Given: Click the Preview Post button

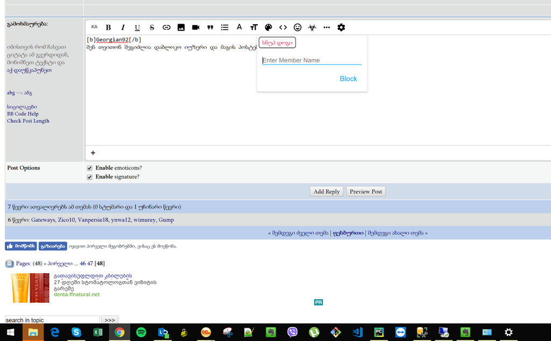Looking at the screenshot, I should (366, 191).
